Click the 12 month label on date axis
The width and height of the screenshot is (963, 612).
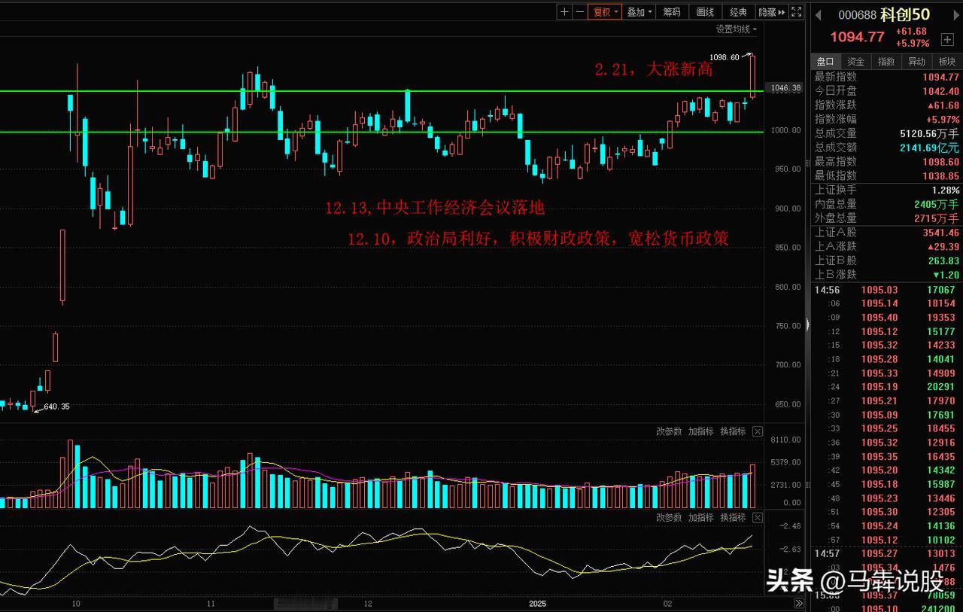[x=368, y=604]
